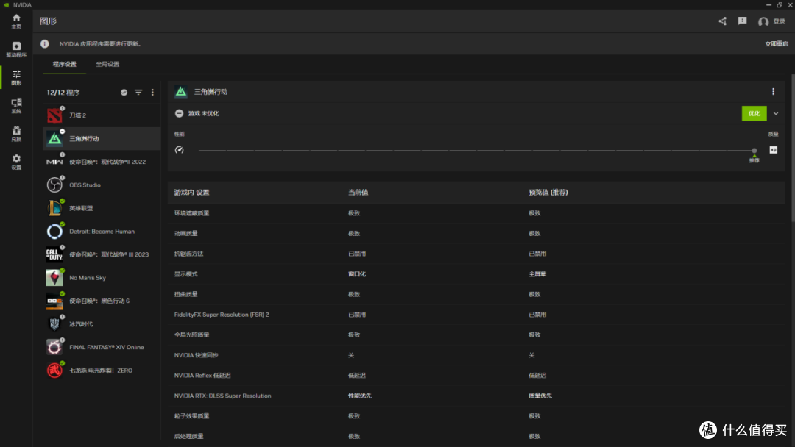Click the 登录 text in top bar
Image resolution: width=795 pixels, height=447 pixels.
point(780,21)
